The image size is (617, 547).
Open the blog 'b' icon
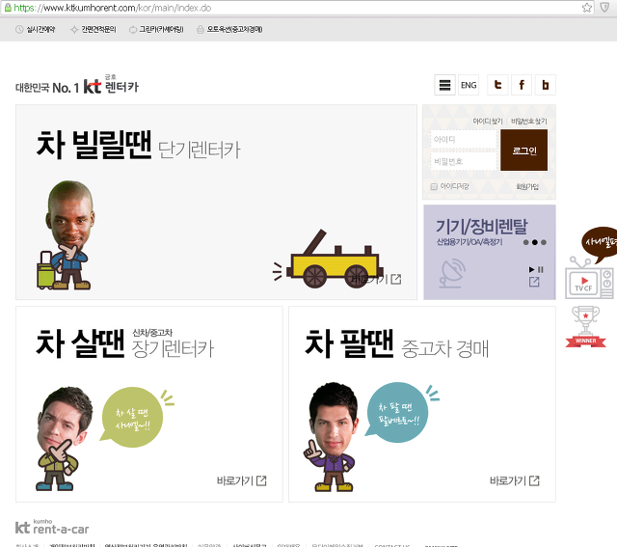click(546, 85)
